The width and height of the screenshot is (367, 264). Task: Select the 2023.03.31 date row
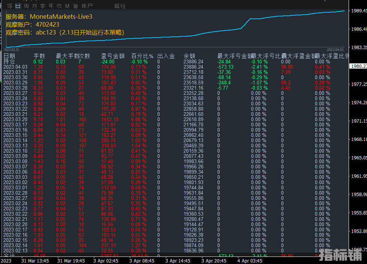point(15,72)
